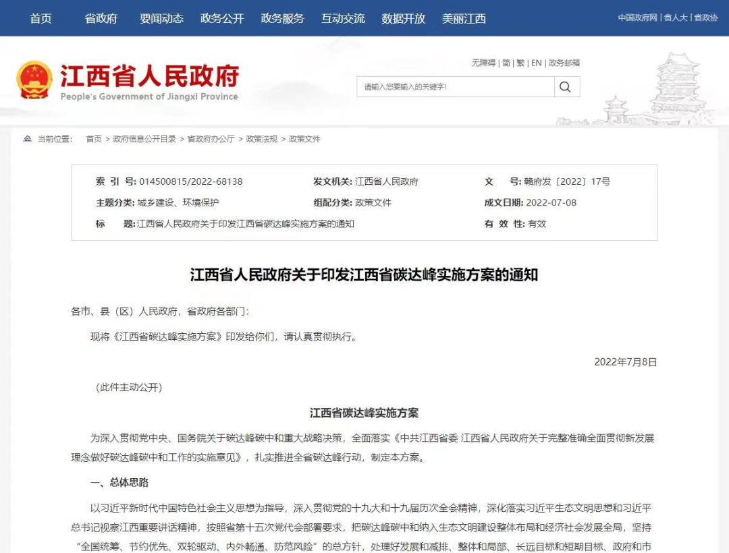Open the 政务服务 navigation item
729x553 pixels.
pyautogui.click(x=282, y=19)
